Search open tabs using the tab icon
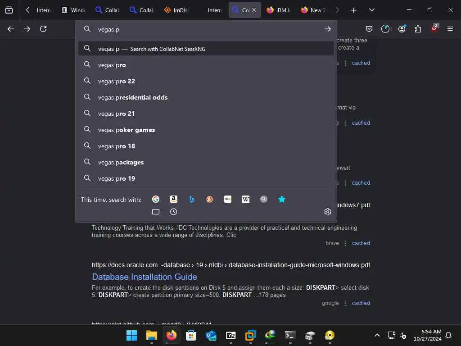The height and width of the screenshot is (346, 461). 155,212
